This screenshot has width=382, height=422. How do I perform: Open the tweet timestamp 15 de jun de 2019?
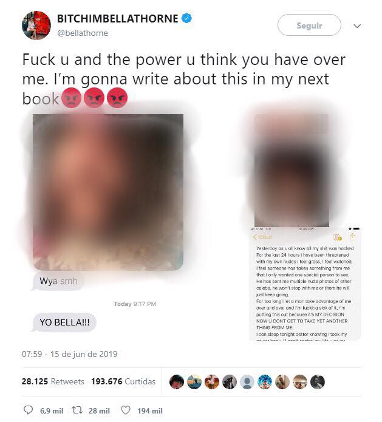(69, 354)
